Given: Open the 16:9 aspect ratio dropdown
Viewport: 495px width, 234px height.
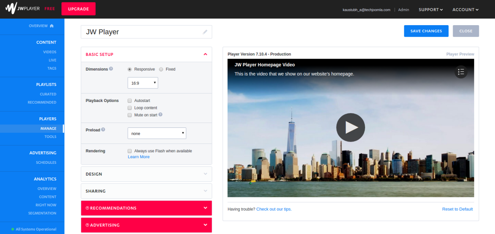Looking at the screenshot, I should 143,83.
